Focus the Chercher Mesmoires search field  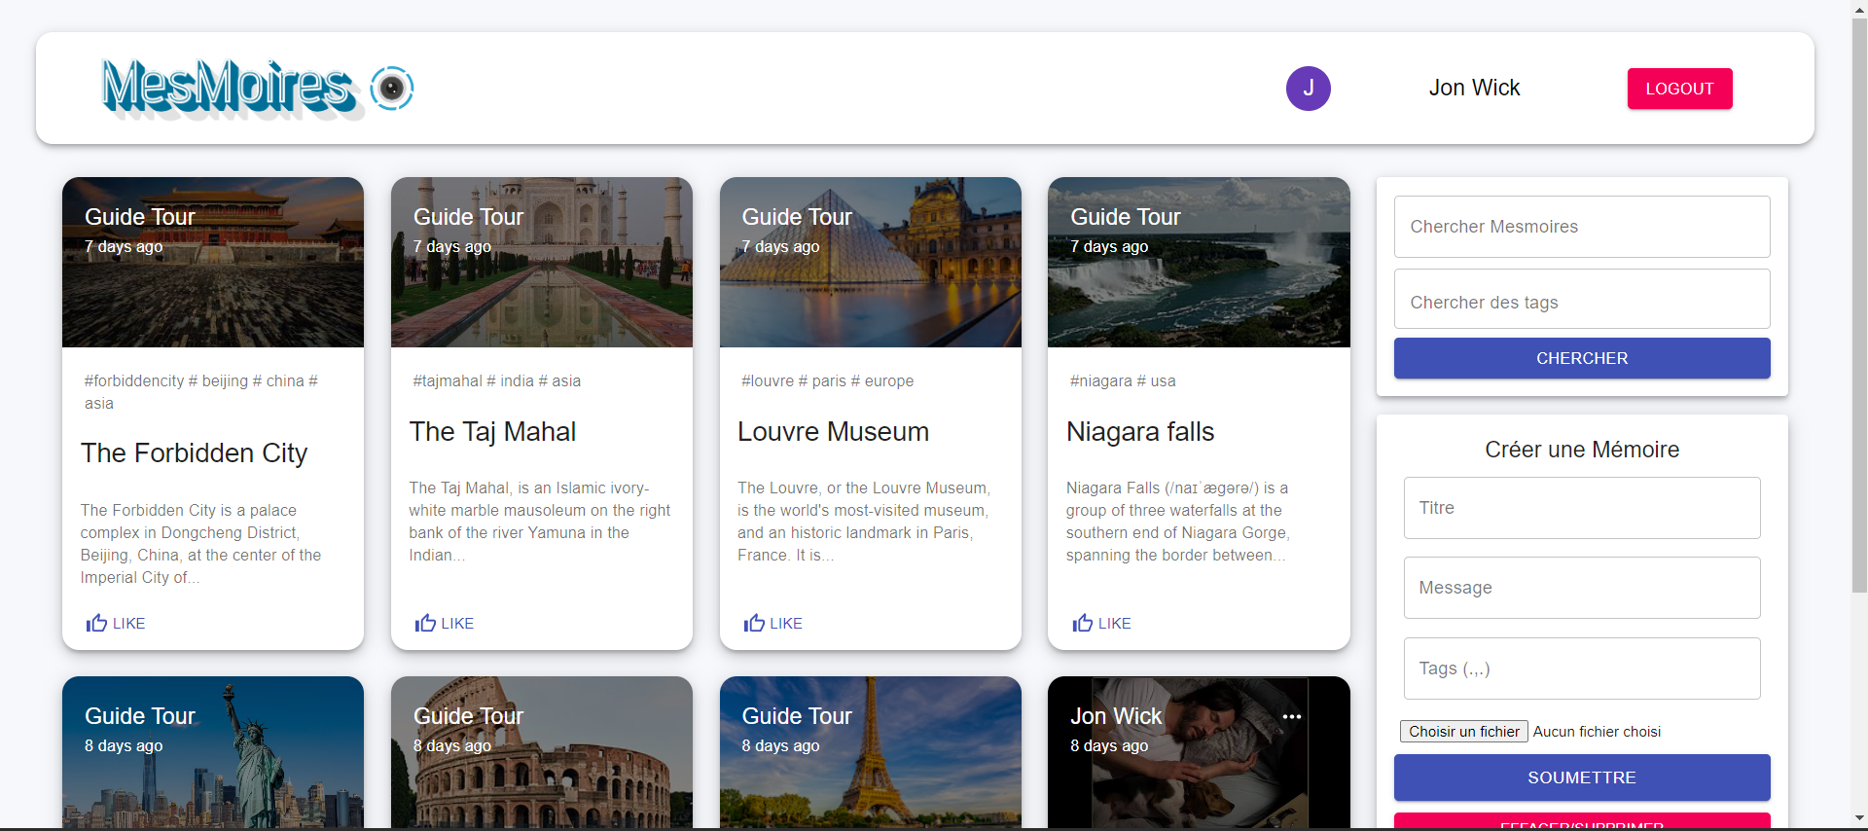pos(1582,227)
